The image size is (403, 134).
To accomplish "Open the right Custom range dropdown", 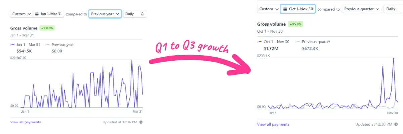I will coord(269,9).
